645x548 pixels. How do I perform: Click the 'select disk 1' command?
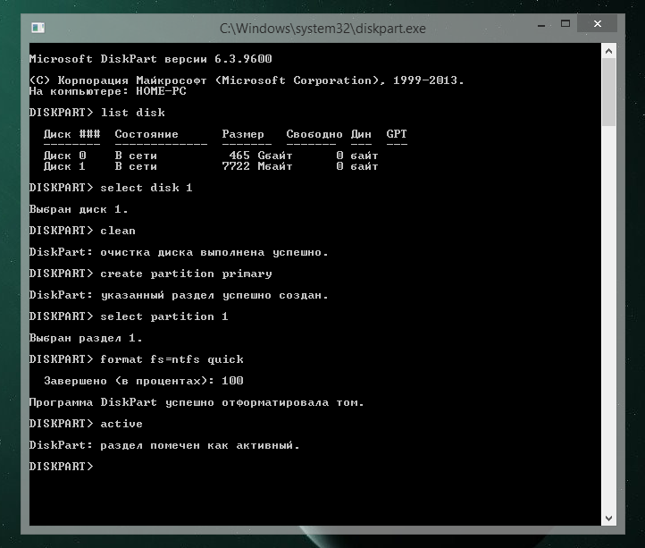147,188
